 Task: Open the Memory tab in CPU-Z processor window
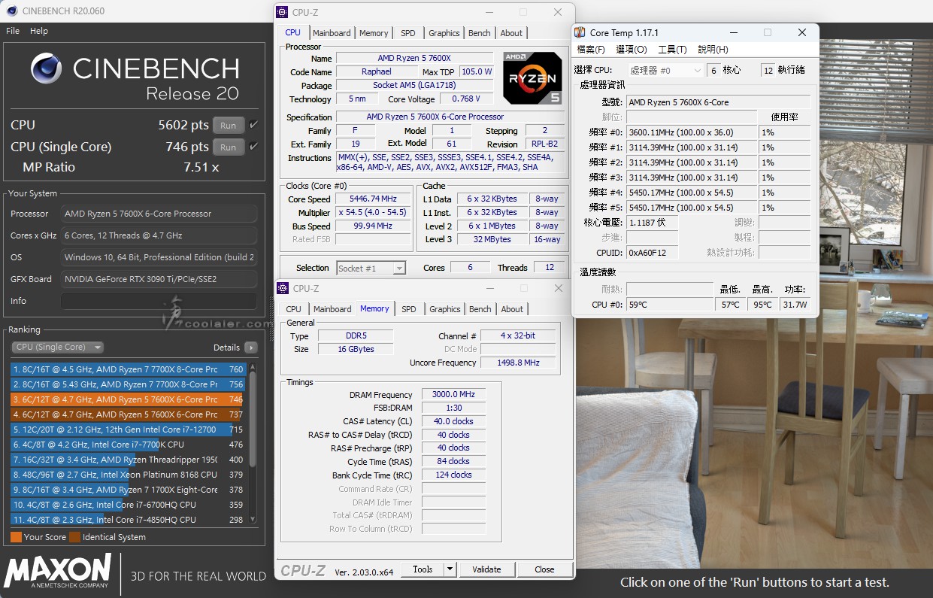coord(374,33)
